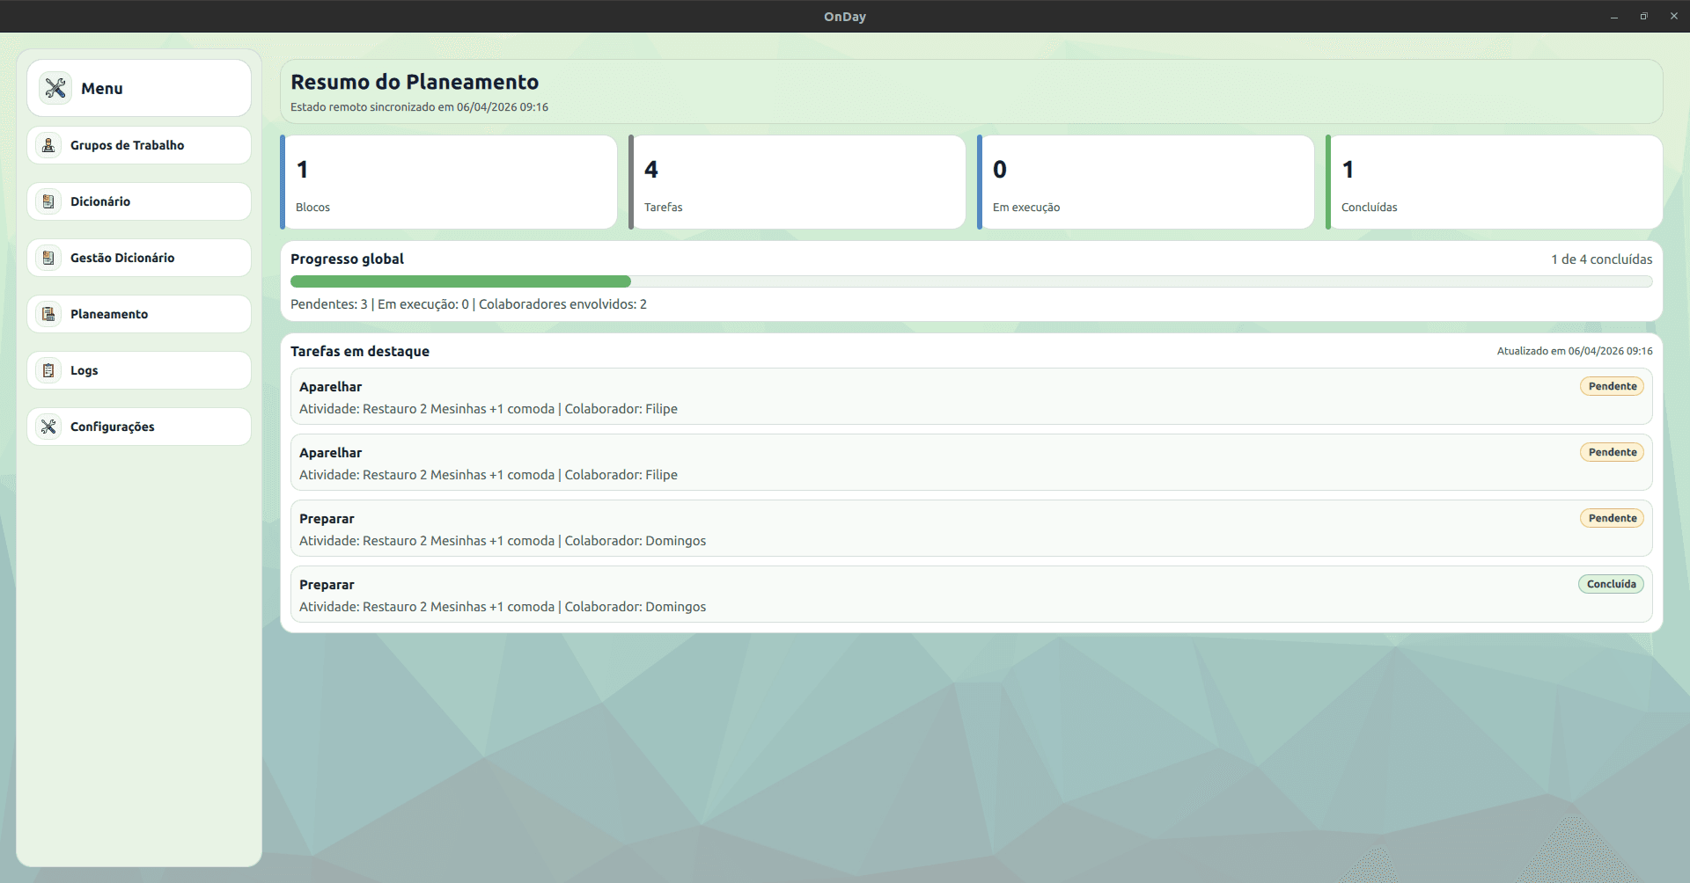The width and height of the screenshot is (1690, 883).
Task: Click the Dicionário book icon
Action: point(48,201)
